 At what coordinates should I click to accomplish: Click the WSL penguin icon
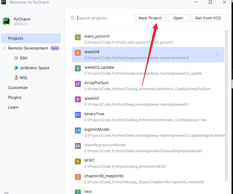coord(16,78)
